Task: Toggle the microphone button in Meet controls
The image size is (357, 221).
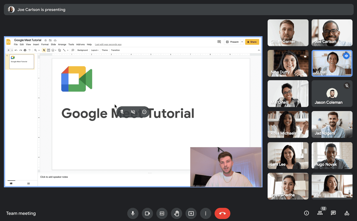Action: 133,213
